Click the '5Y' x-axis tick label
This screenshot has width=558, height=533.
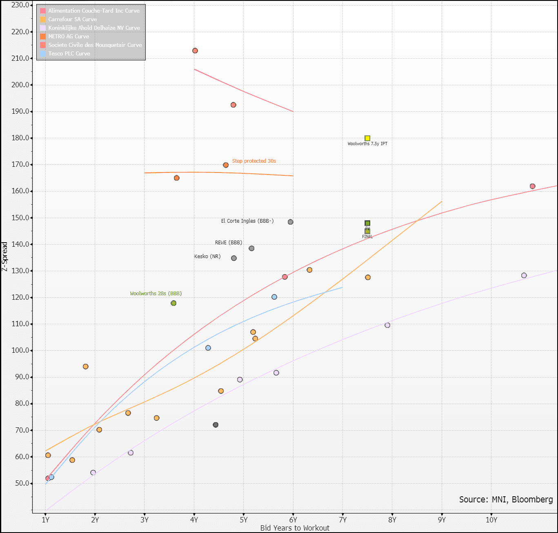pos(244,520)
